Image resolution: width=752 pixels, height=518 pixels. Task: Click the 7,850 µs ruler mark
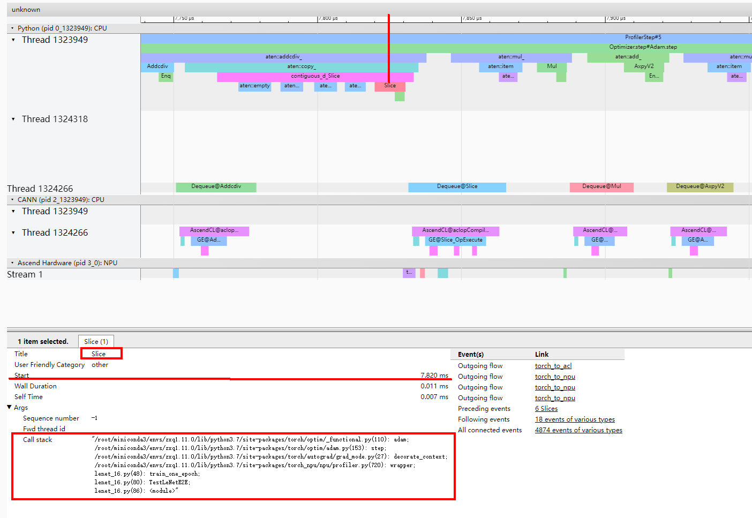[x=472, y=18]
